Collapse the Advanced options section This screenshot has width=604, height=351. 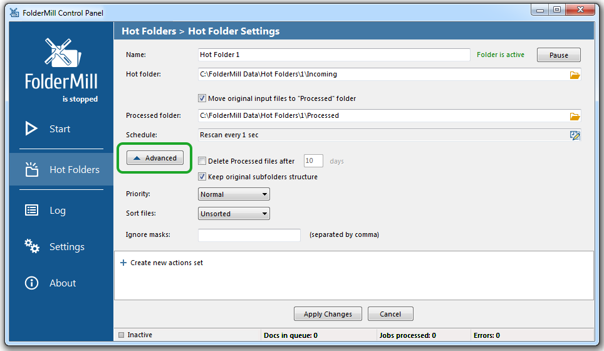(155, 158)
